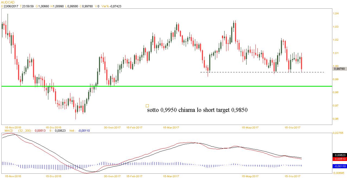Screen dimensions: 347x181
Task: Click the Var% value -0,87423
Action: 114,6
